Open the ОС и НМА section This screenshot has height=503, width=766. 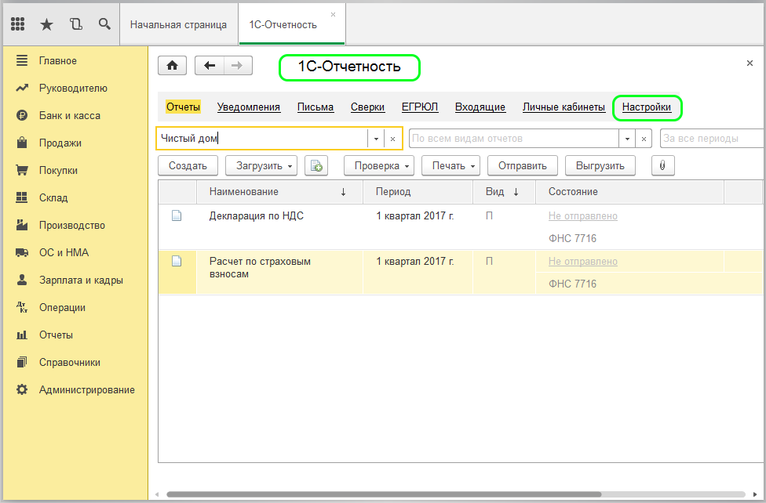point(64,253)
